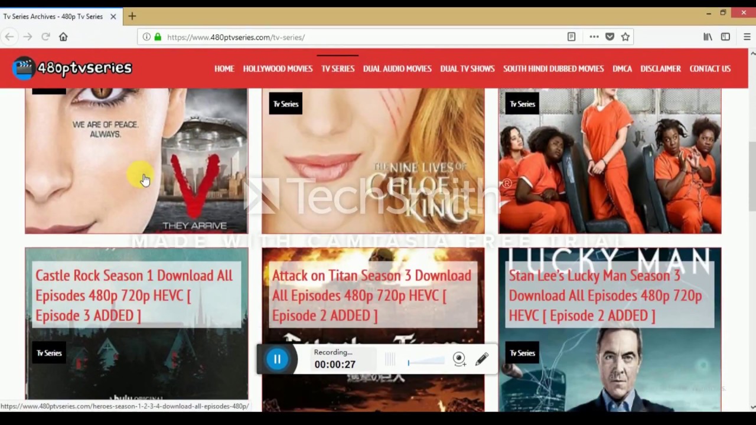The height and width of the screenshot is (425, 756).
Task: Open the DISCLAIMER page link
Action: 660,68
